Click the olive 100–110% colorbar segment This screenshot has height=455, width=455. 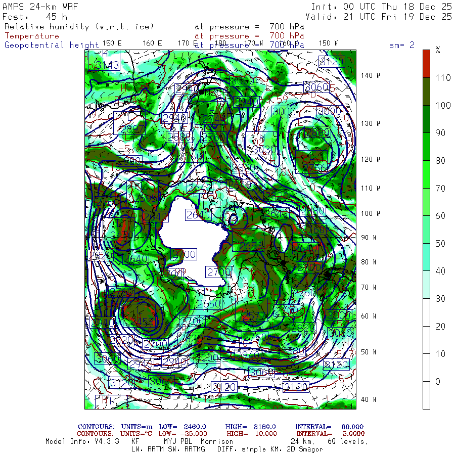pos(426,92)
